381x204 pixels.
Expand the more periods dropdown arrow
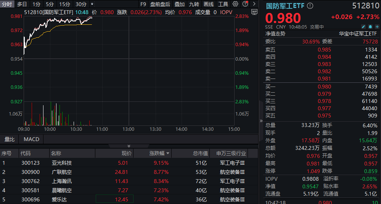click(x=92, y=4)
